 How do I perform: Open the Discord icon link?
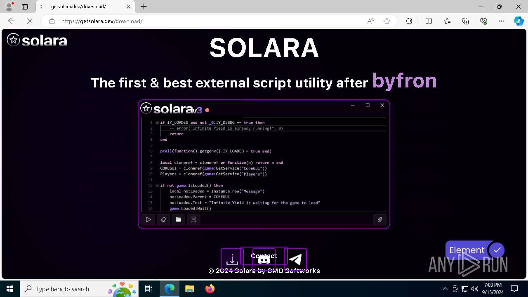(264, 260)
